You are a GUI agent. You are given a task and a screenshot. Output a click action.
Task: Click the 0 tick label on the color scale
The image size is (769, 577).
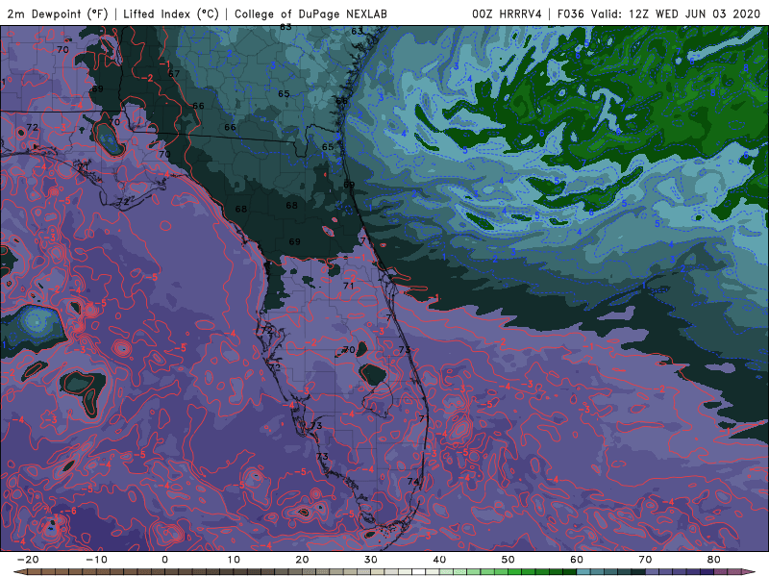(164, 560)
